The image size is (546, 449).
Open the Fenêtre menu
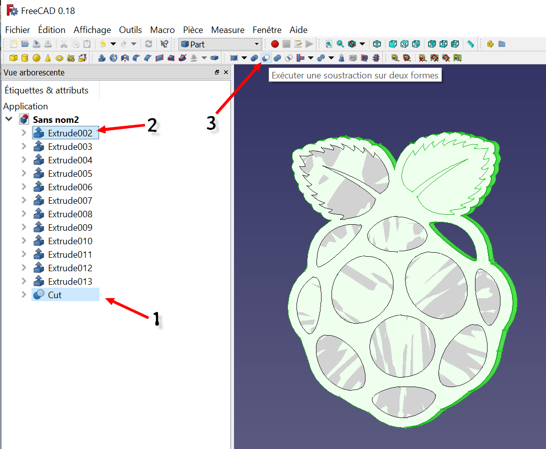tap(266, 30)
